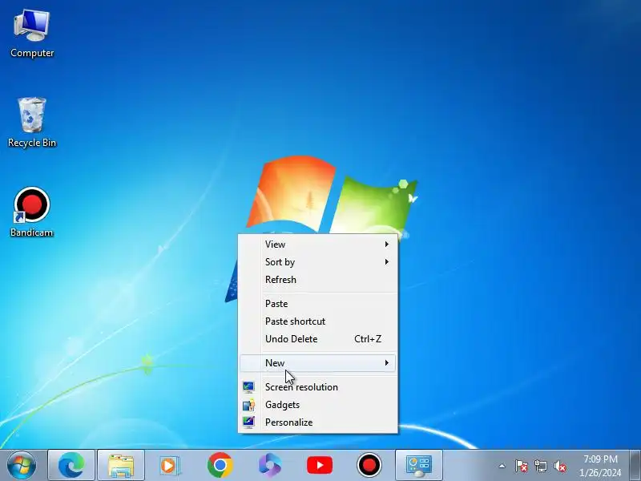Image resolution: width=641 pixels, height=481 pixels.
Task: Open Screen resolution settings
Action: [317, 387]
